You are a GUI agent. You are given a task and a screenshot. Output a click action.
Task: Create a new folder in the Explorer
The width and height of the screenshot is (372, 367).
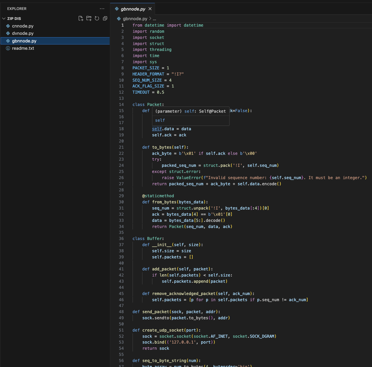89,18
